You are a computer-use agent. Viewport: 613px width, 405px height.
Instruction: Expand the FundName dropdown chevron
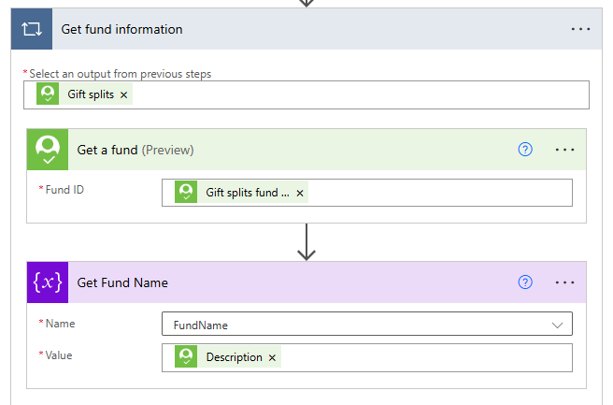tap(558, 325)
